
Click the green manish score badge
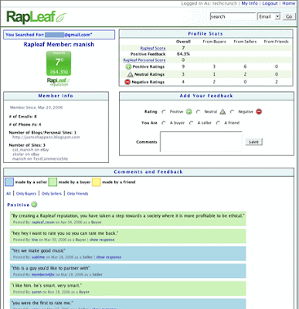point(59,63)
